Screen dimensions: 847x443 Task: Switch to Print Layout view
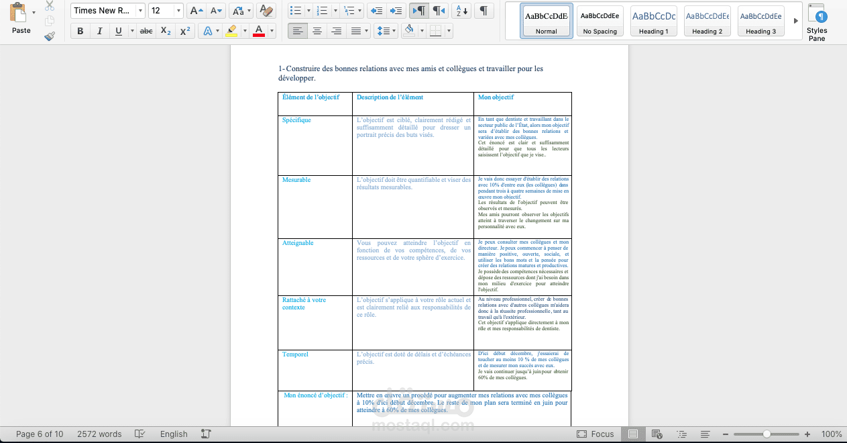coord(633,434)
